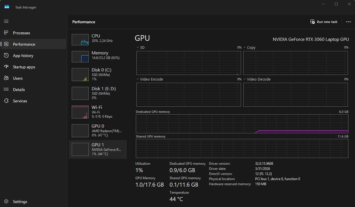Click Run new task button
Viewport: 355px width, 207px height.
pos(324,22)
